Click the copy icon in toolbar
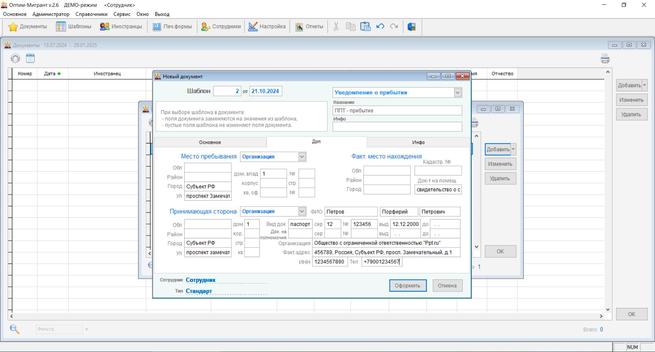The image size is (655, 352). coord(351,27)
